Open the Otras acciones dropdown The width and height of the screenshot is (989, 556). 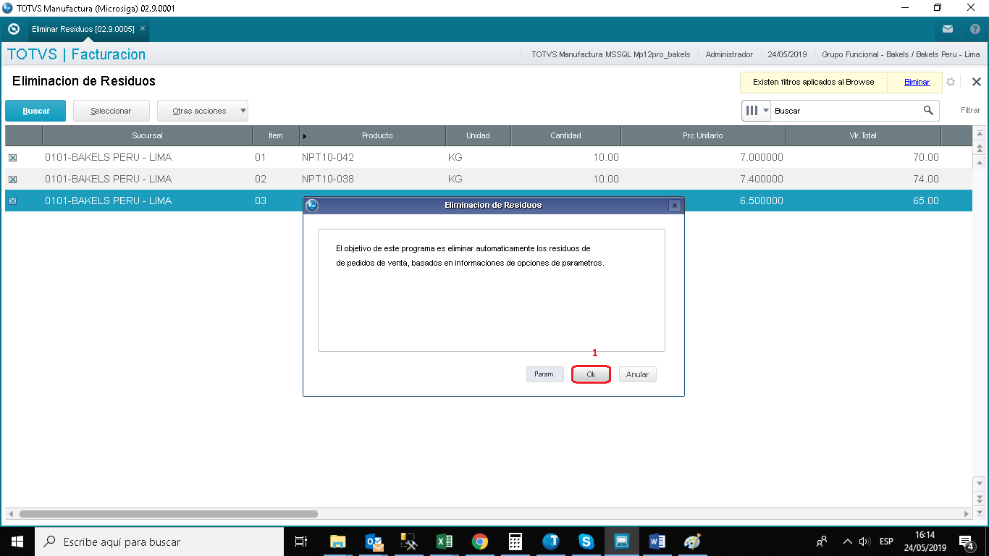click(x=203, y=111)
